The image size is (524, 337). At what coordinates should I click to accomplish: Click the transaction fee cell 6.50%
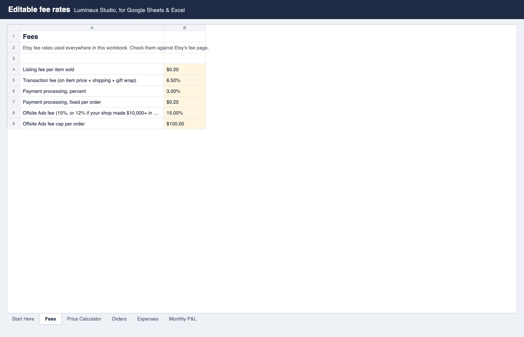tap(185, 81)
